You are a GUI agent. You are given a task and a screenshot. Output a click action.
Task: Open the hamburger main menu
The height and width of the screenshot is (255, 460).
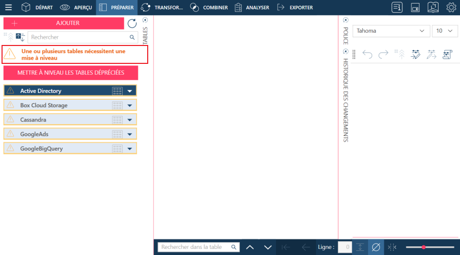pyautogui.click(x=9, y=7)
